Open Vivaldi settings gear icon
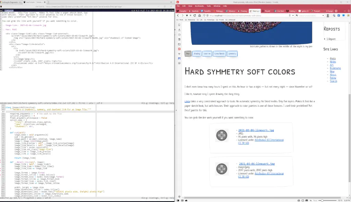 [x=179, y=197]
